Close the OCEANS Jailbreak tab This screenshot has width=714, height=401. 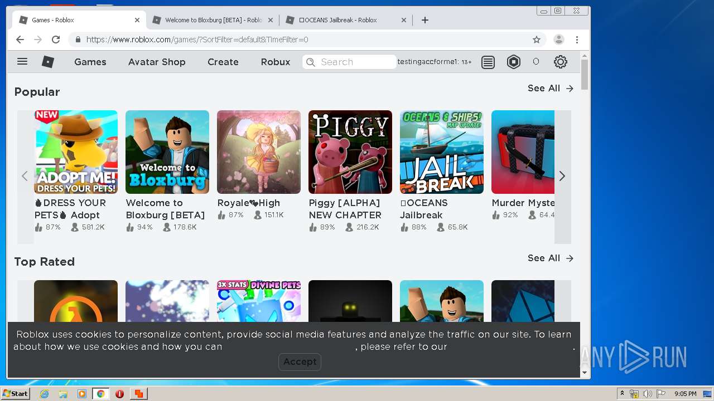tap(404, 20)
